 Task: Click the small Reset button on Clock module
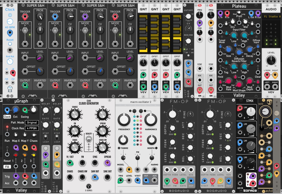(x=10, y=44)
